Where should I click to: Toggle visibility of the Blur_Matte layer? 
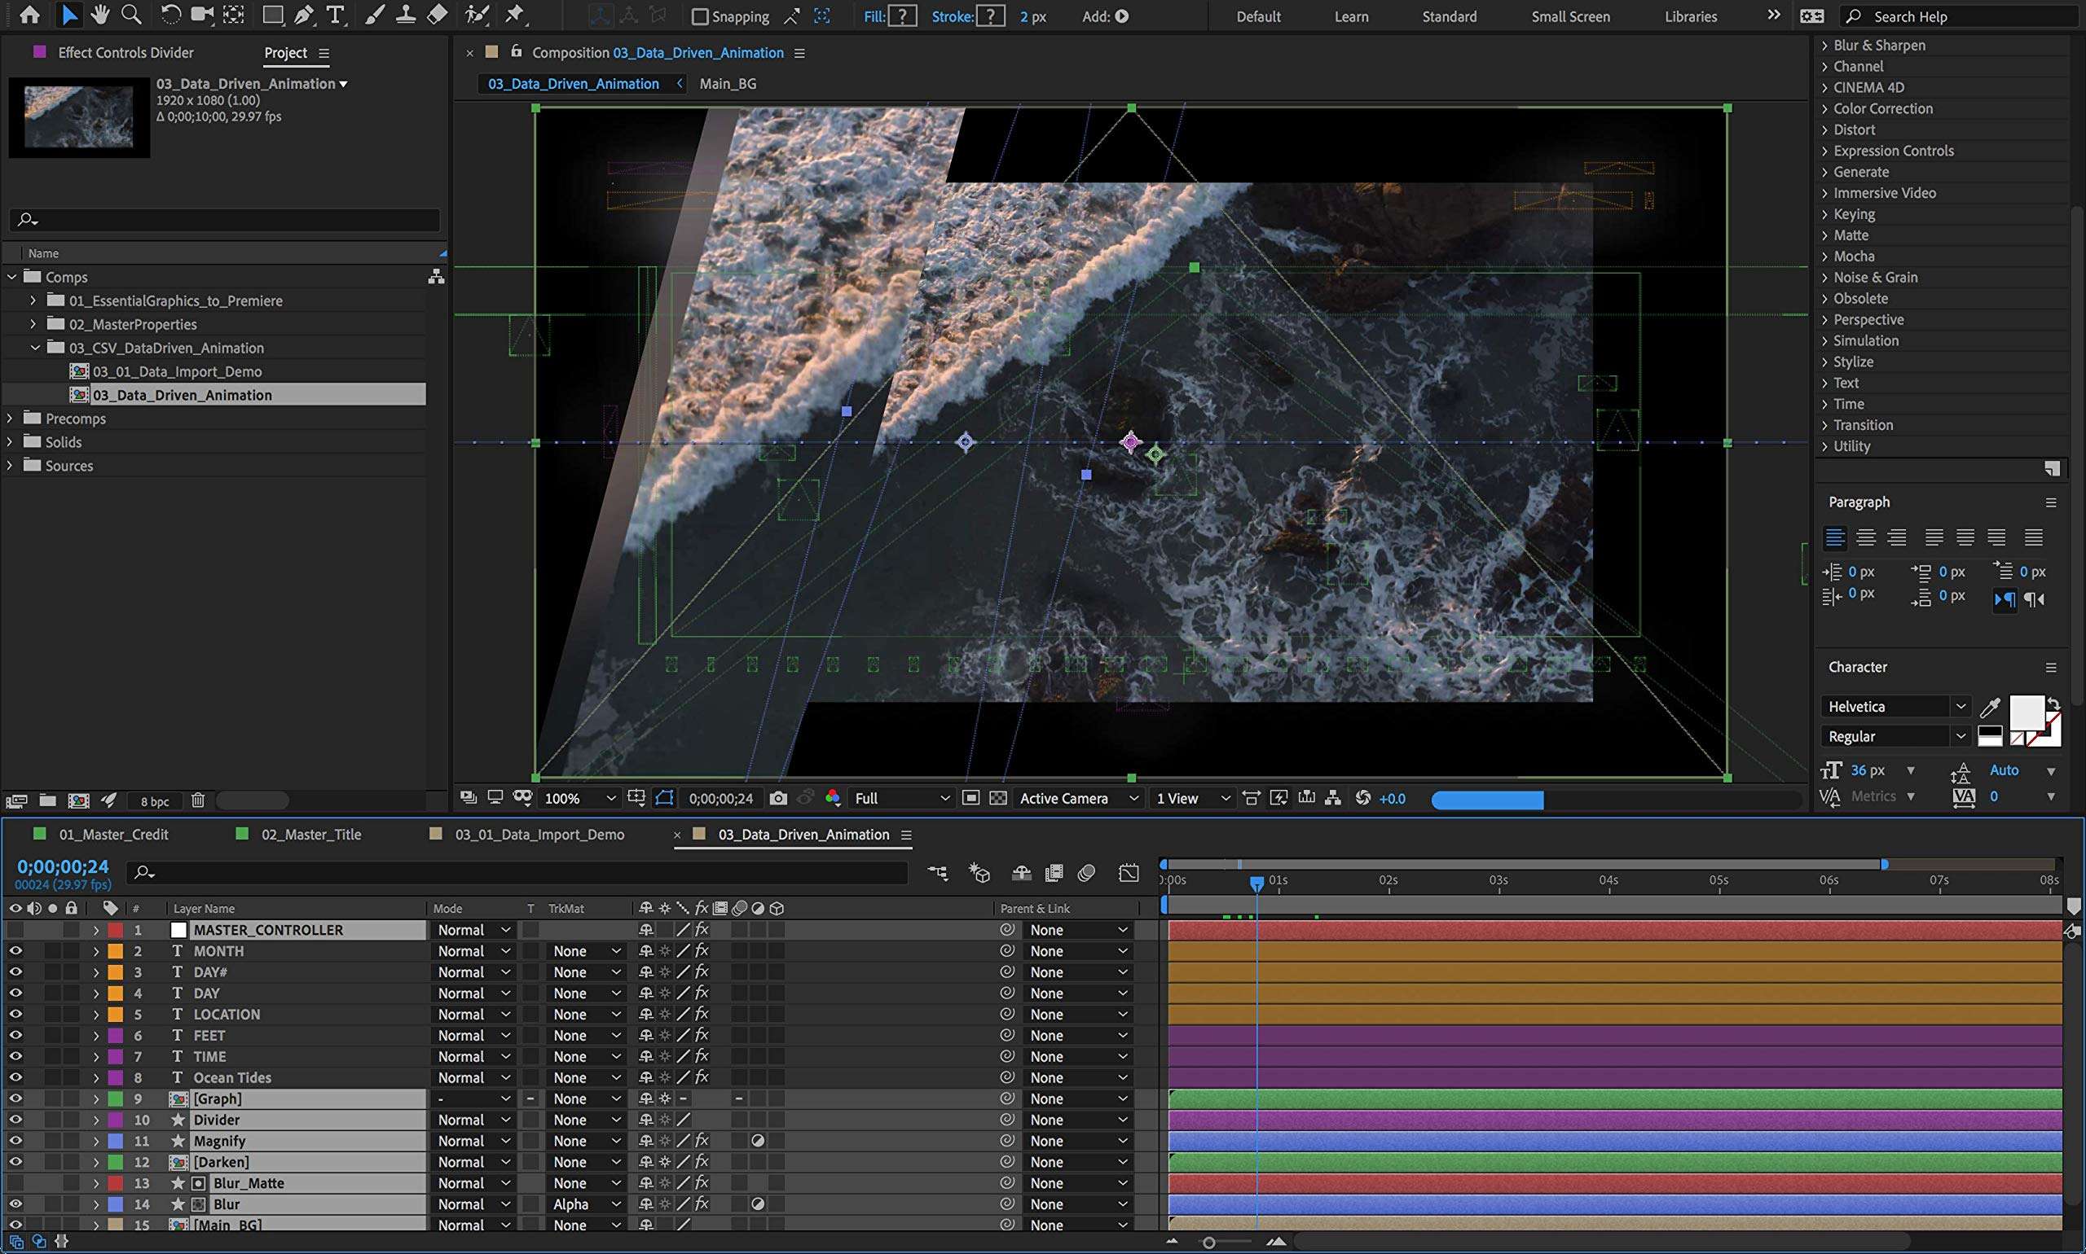[x=15, y=1182]
